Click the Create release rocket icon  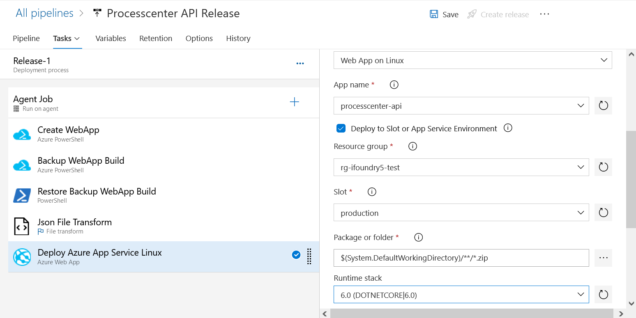pyautogui.click(x=472, y=14)
